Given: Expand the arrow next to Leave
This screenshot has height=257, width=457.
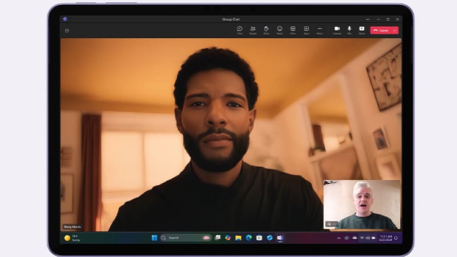Looking at the screenshot, I should tap(395, 30).
